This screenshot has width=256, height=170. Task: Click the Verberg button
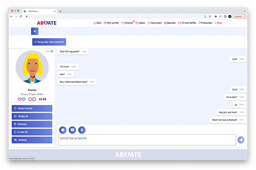tap(32, 140)
